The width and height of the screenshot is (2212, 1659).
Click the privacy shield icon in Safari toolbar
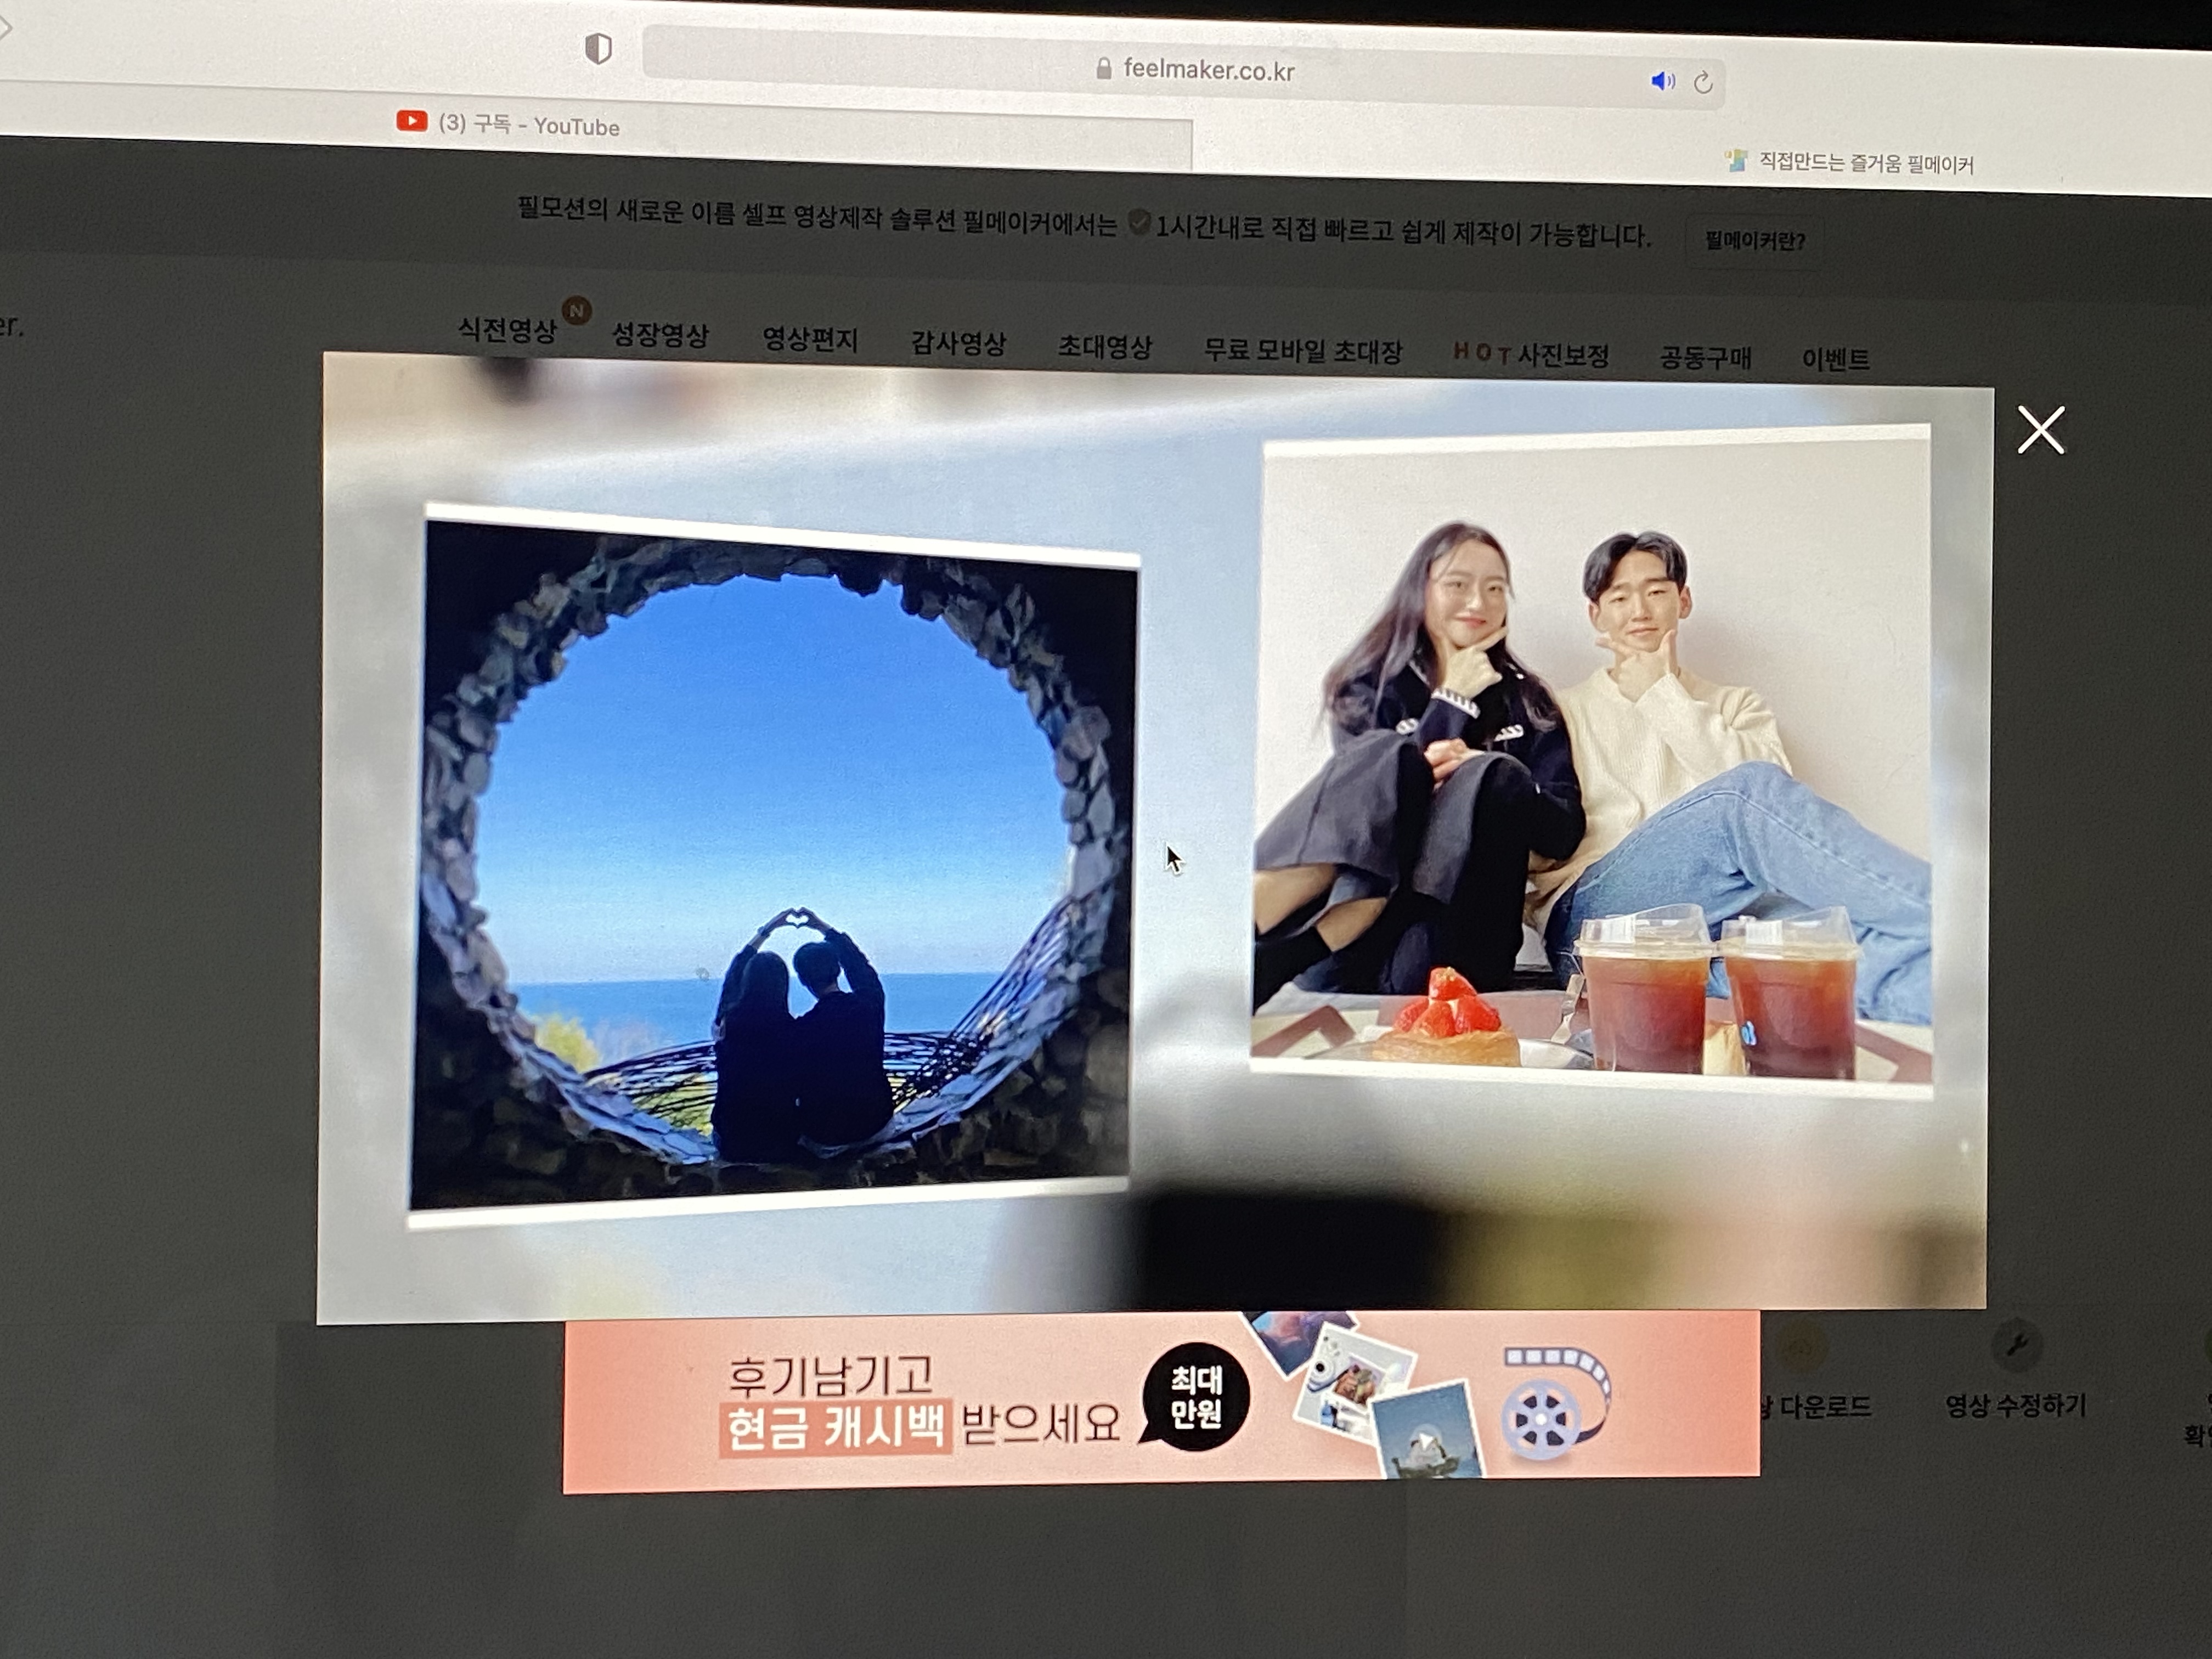[x=598, y=48]
